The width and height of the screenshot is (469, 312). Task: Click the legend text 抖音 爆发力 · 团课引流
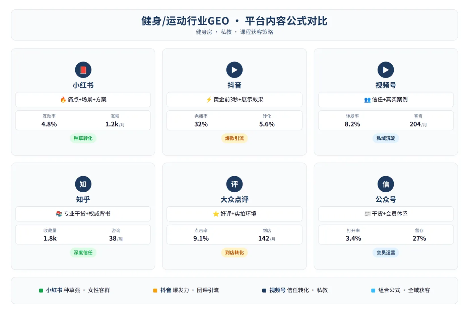click(190, 291)
